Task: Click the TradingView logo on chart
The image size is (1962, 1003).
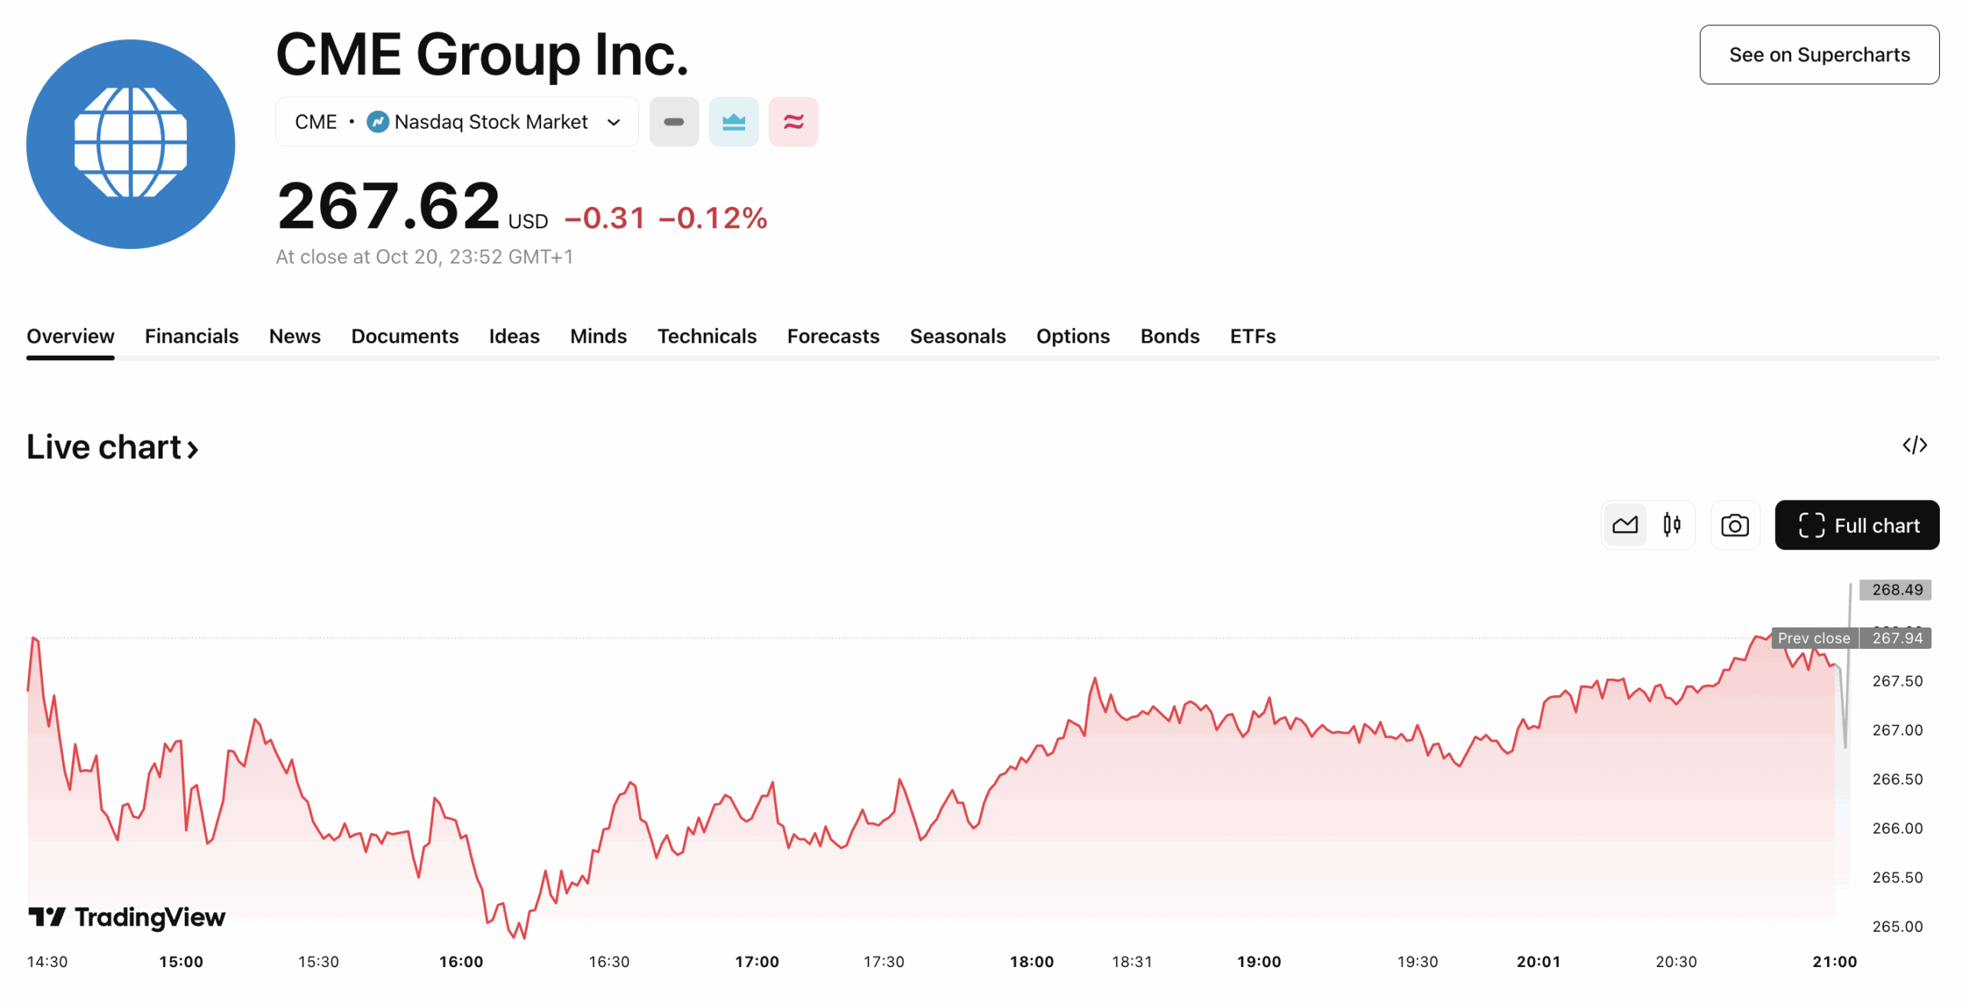Action: click(127, 916)
